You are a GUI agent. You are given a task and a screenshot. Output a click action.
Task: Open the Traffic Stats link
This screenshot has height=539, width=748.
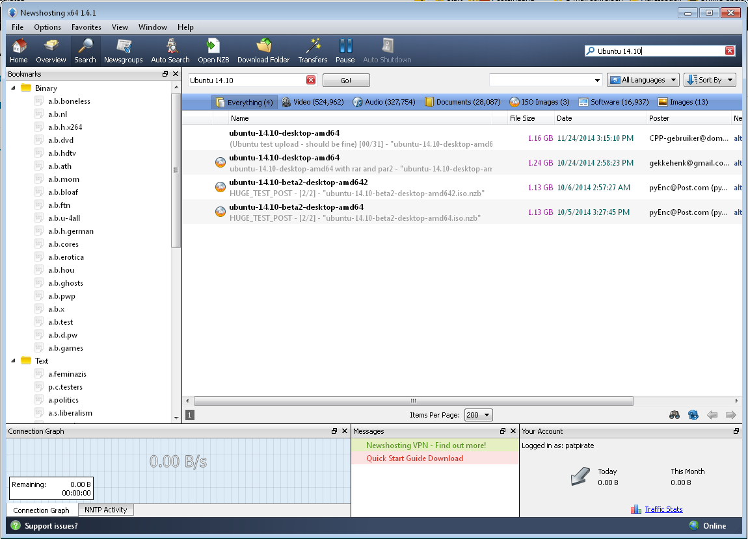click(x=663, y=509)
